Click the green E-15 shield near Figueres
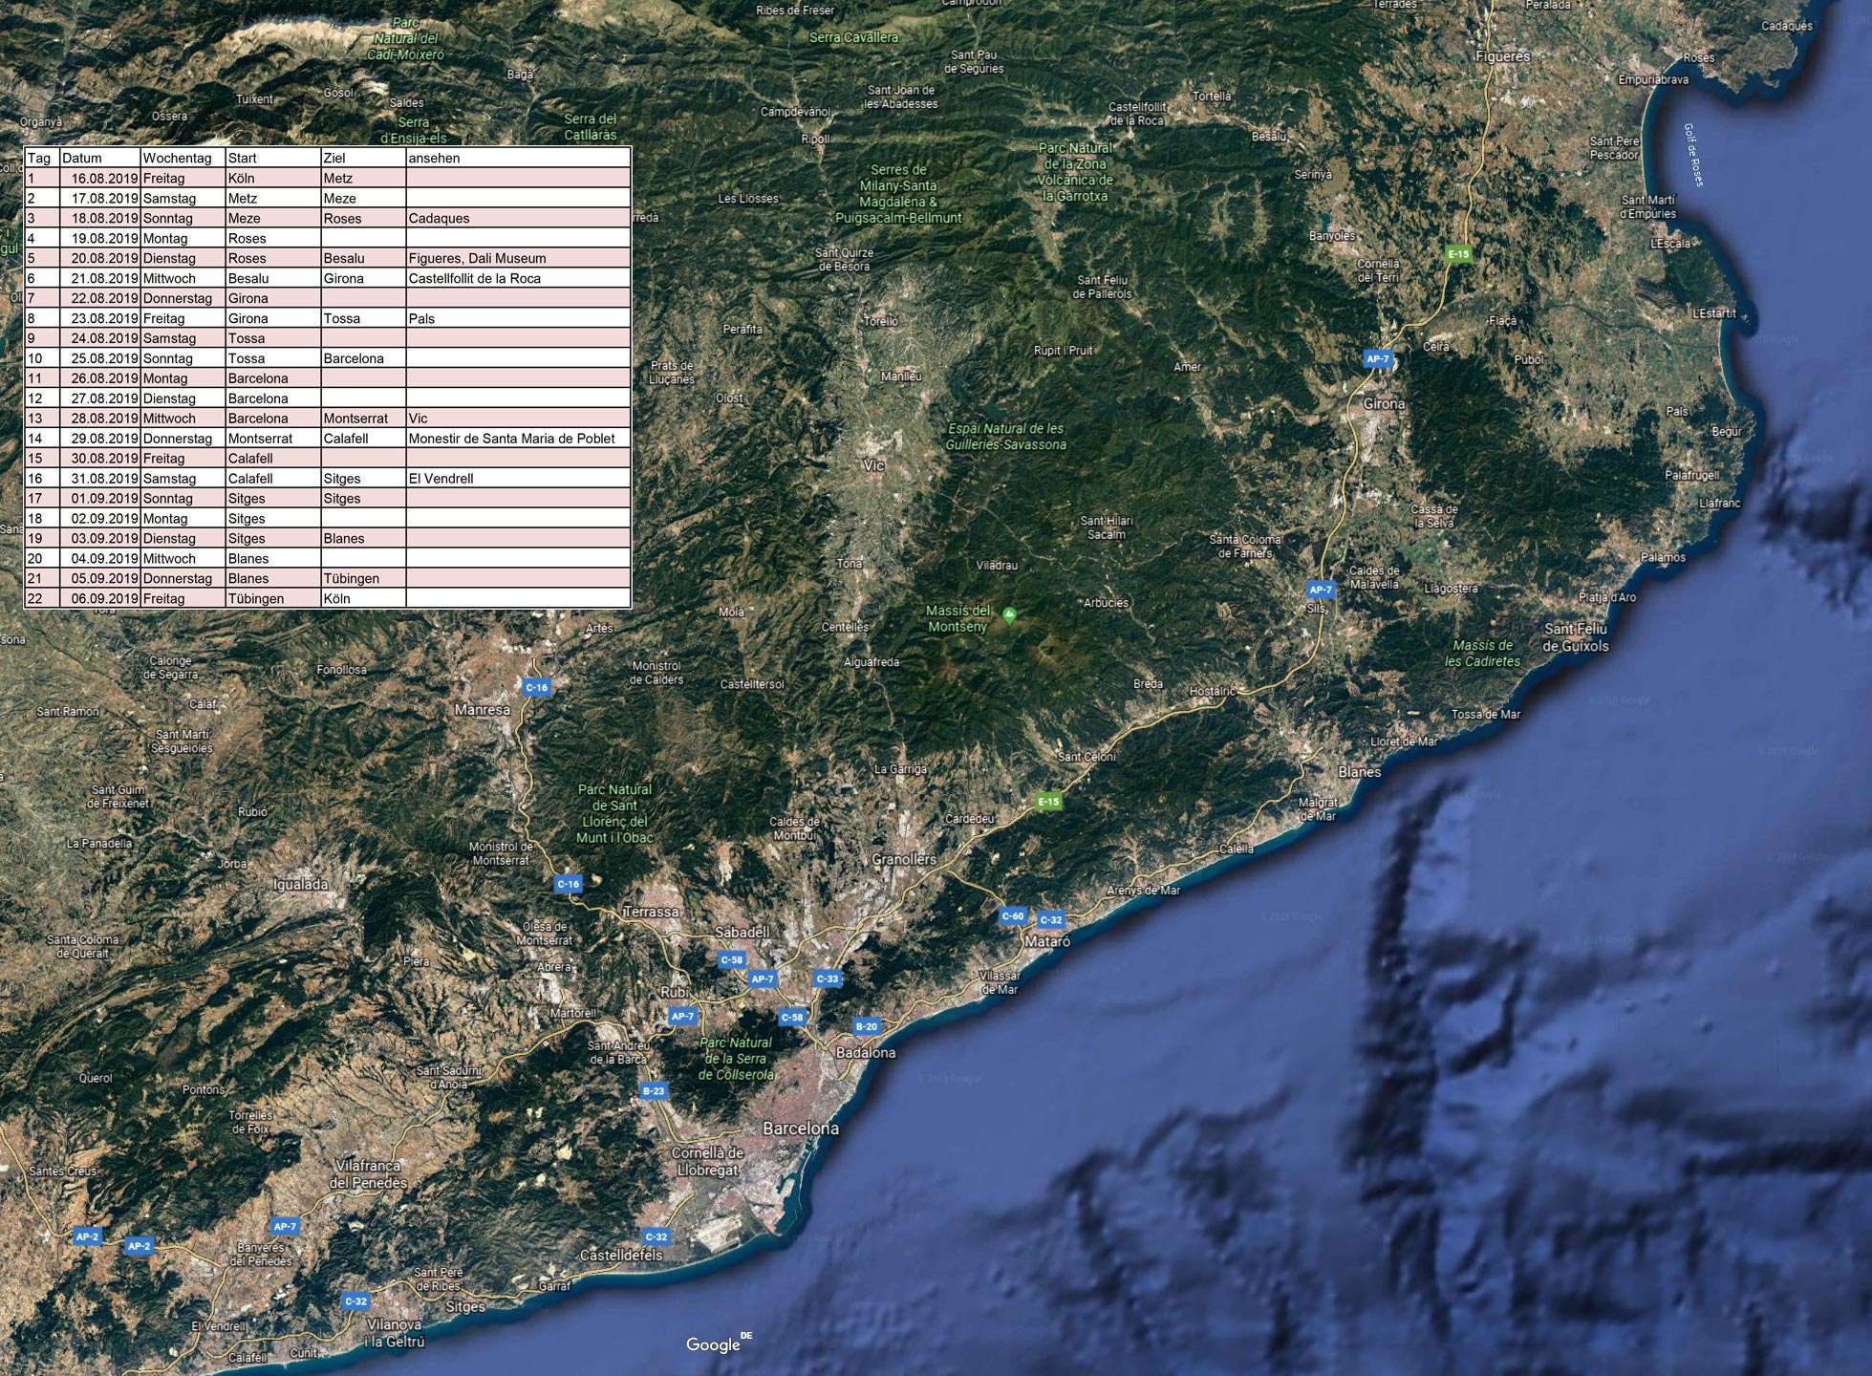 (1458, 253)
